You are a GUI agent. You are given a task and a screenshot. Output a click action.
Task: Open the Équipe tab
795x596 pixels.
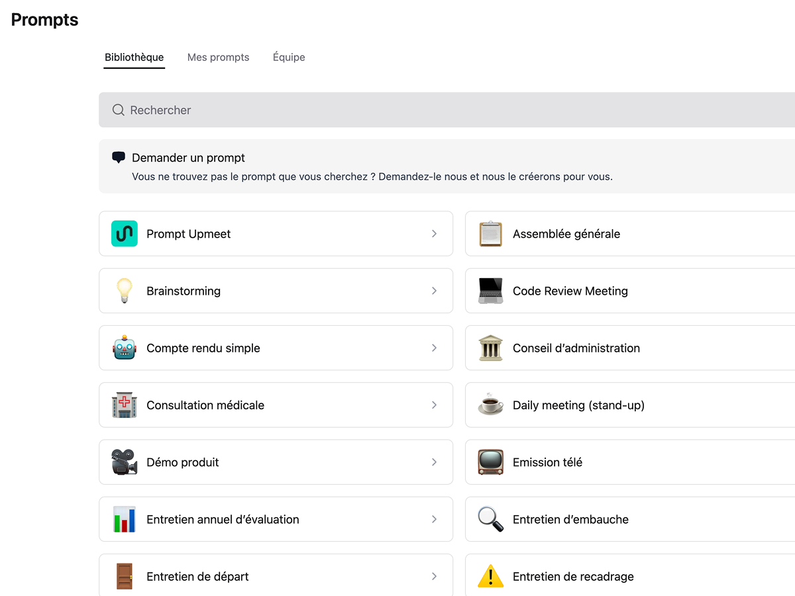289,58
